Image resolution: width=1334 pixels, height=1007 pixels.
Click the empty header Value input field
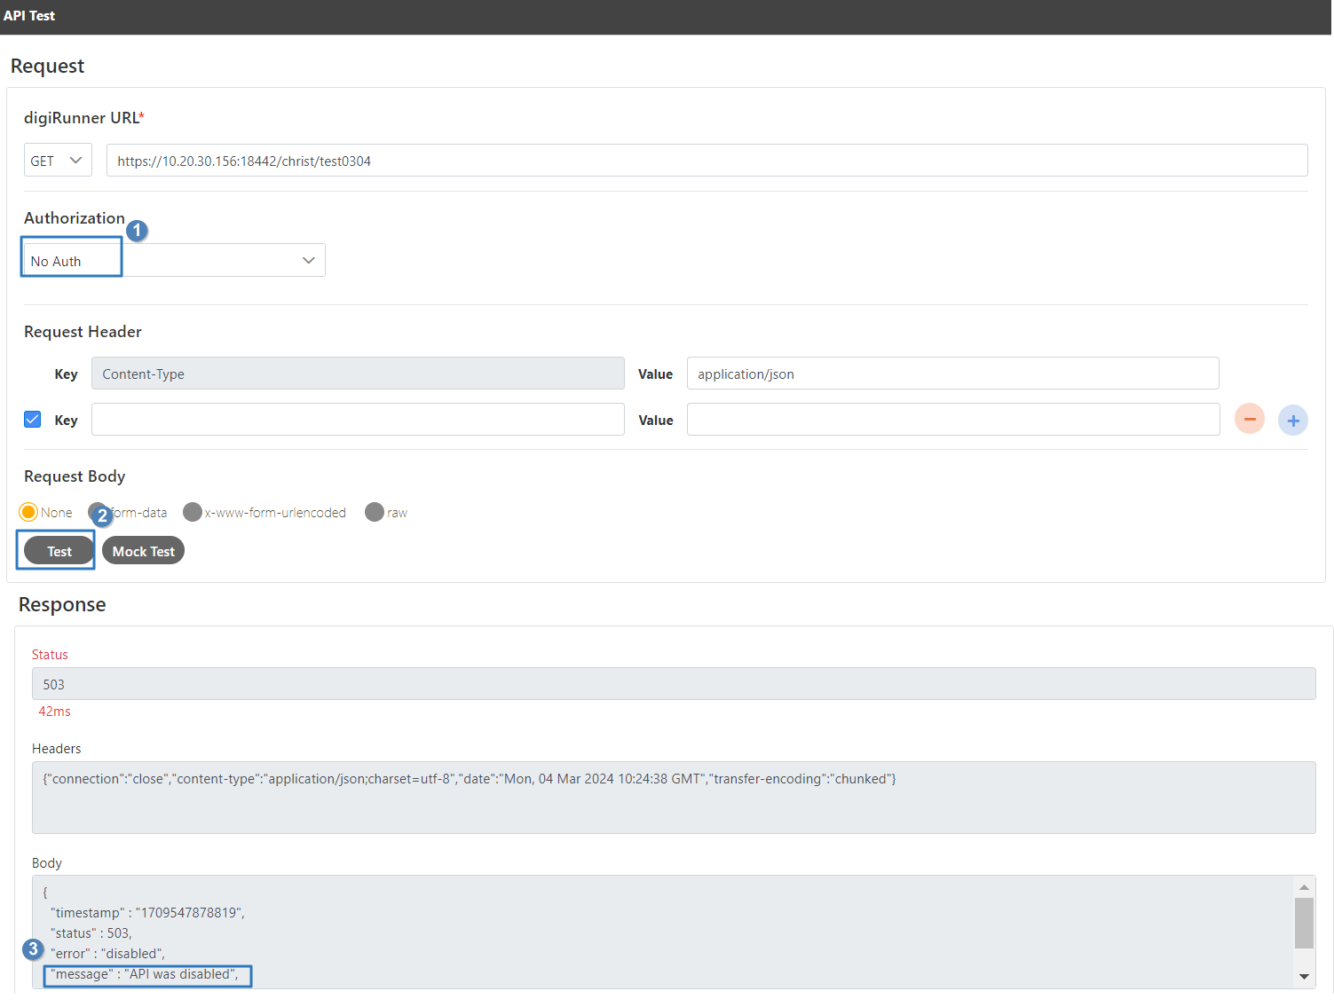[952, 420]
